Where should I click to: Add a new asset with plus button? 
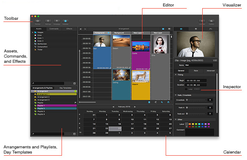[x=74, y=83]
